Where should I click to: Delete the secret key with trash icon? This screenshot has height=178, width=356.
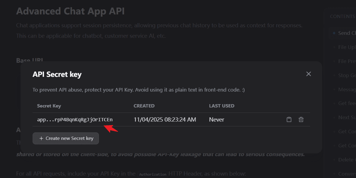pyautogui.click(x=301, y=119)
